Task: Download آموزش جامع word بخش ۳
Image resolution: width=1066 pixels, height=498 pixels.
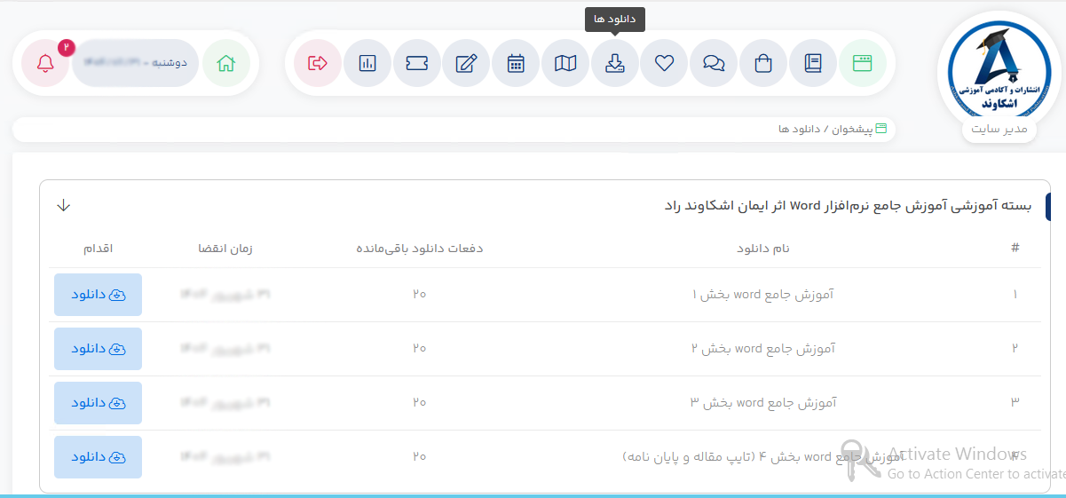Action: click(x=98, y=403)
